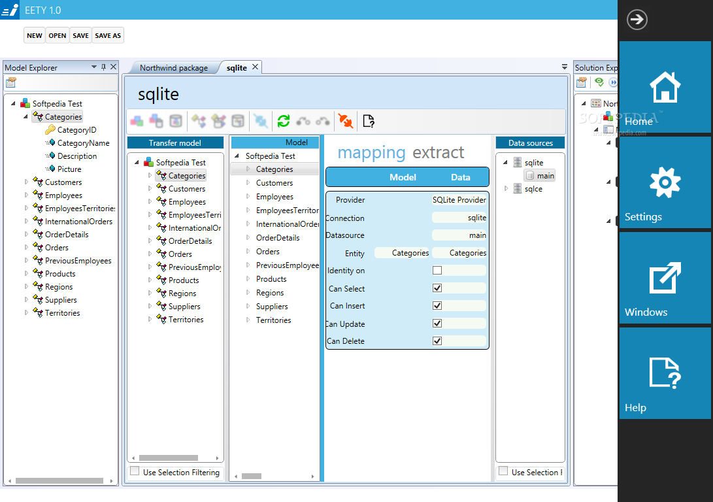Viewport: 713px width, 502px height.
Task: Click the blue fast-forward icon in Solution Explorer
Action: pyautogui.click(x=613, y=82)
